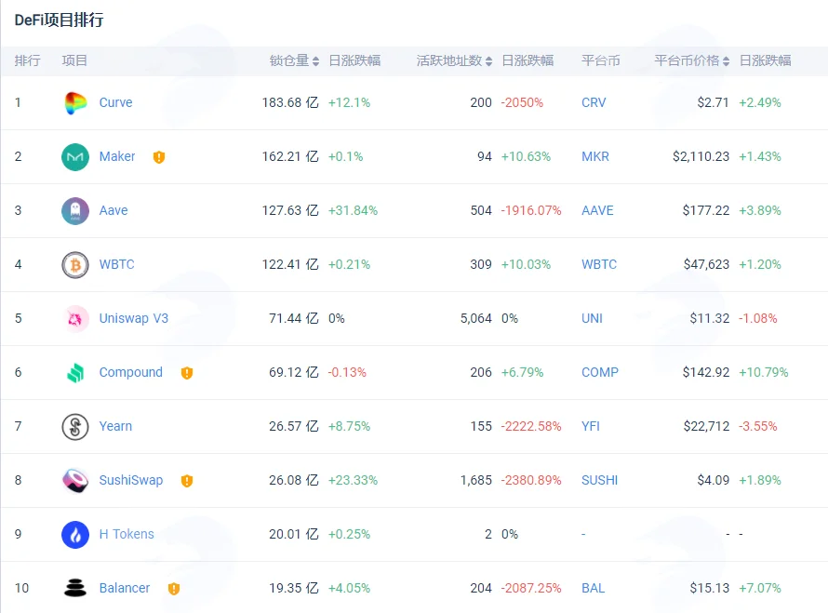Click Maker locked value 162.21 亿
Image resolution: width=828 pixels, height=613 pixels.
(290, 156)
